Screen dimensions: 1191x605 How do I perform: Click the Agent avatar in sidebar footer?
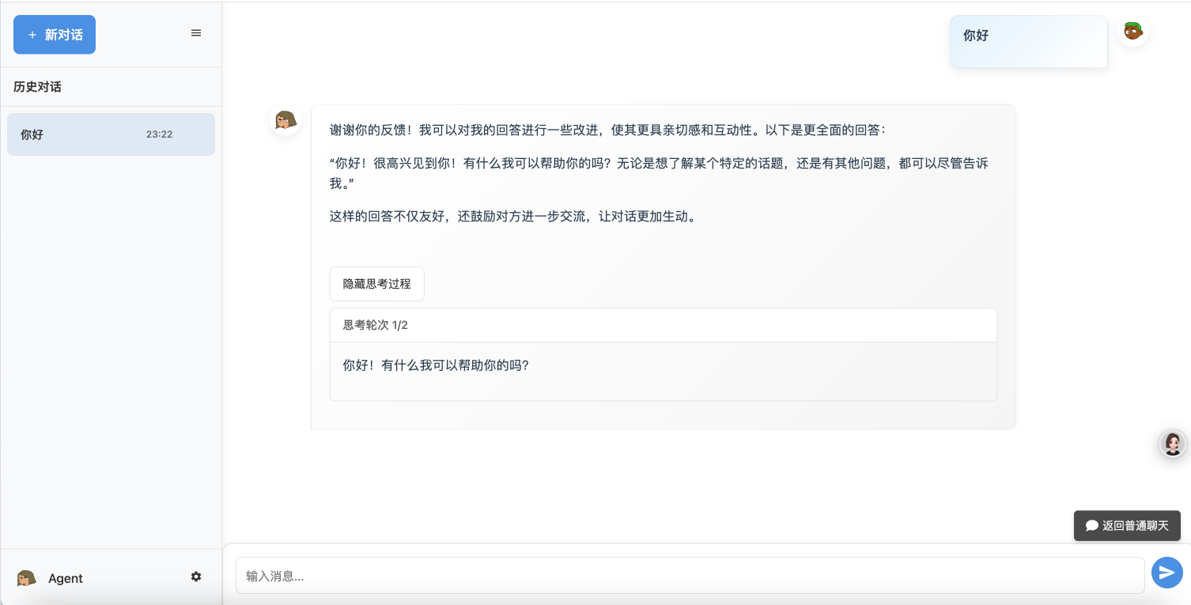[x=27, y=578]
